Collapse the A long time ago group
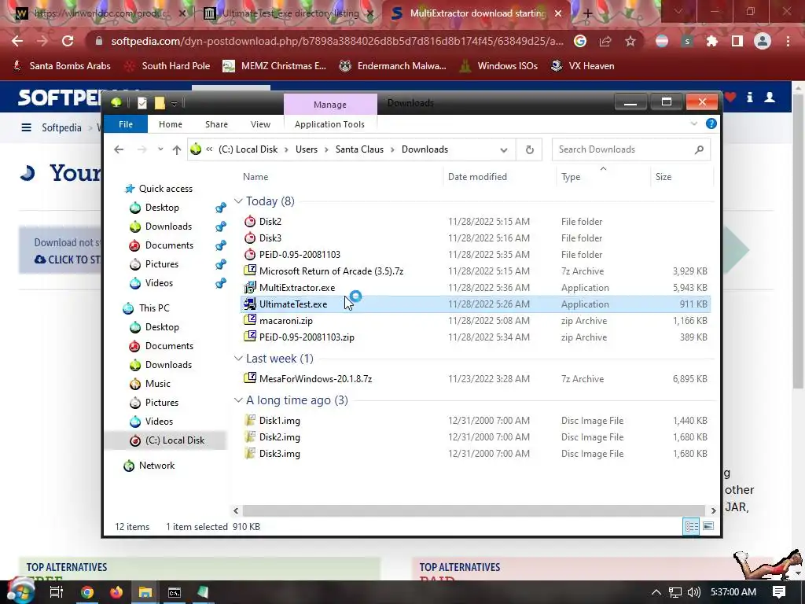This screenshot has height=604, width=805. click(x=238, y=400)
